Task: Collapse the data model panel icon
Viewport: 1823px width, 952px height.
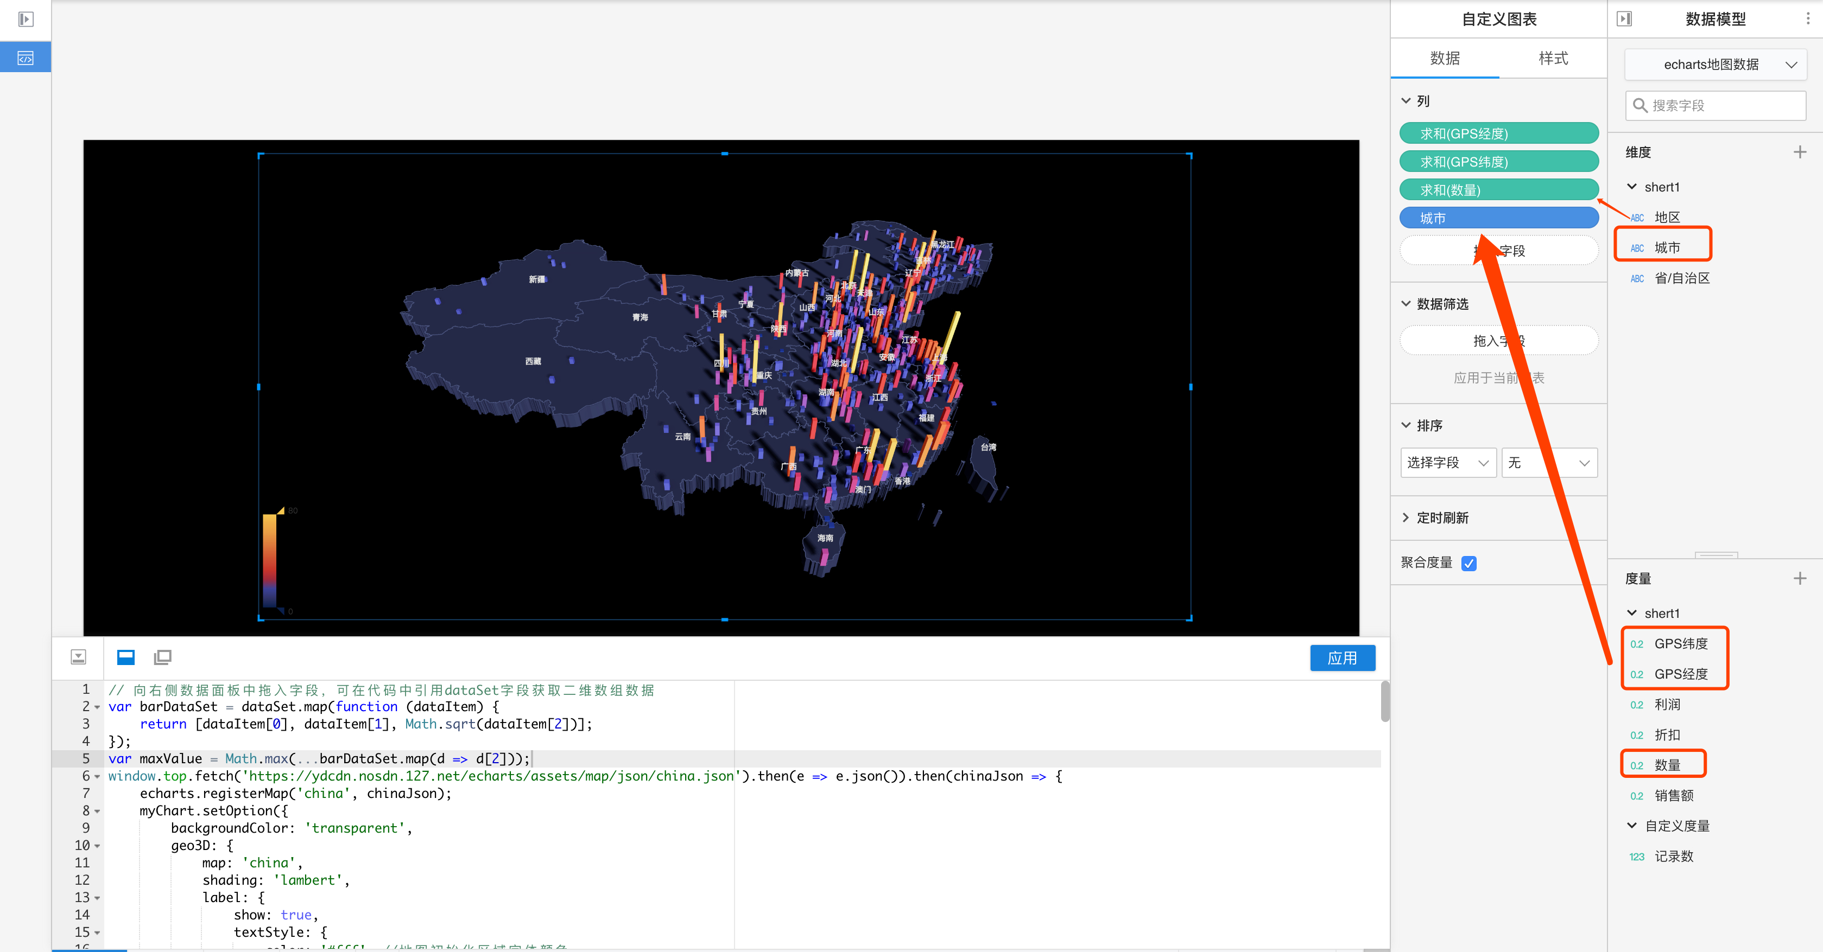Action: [1624, 19]
